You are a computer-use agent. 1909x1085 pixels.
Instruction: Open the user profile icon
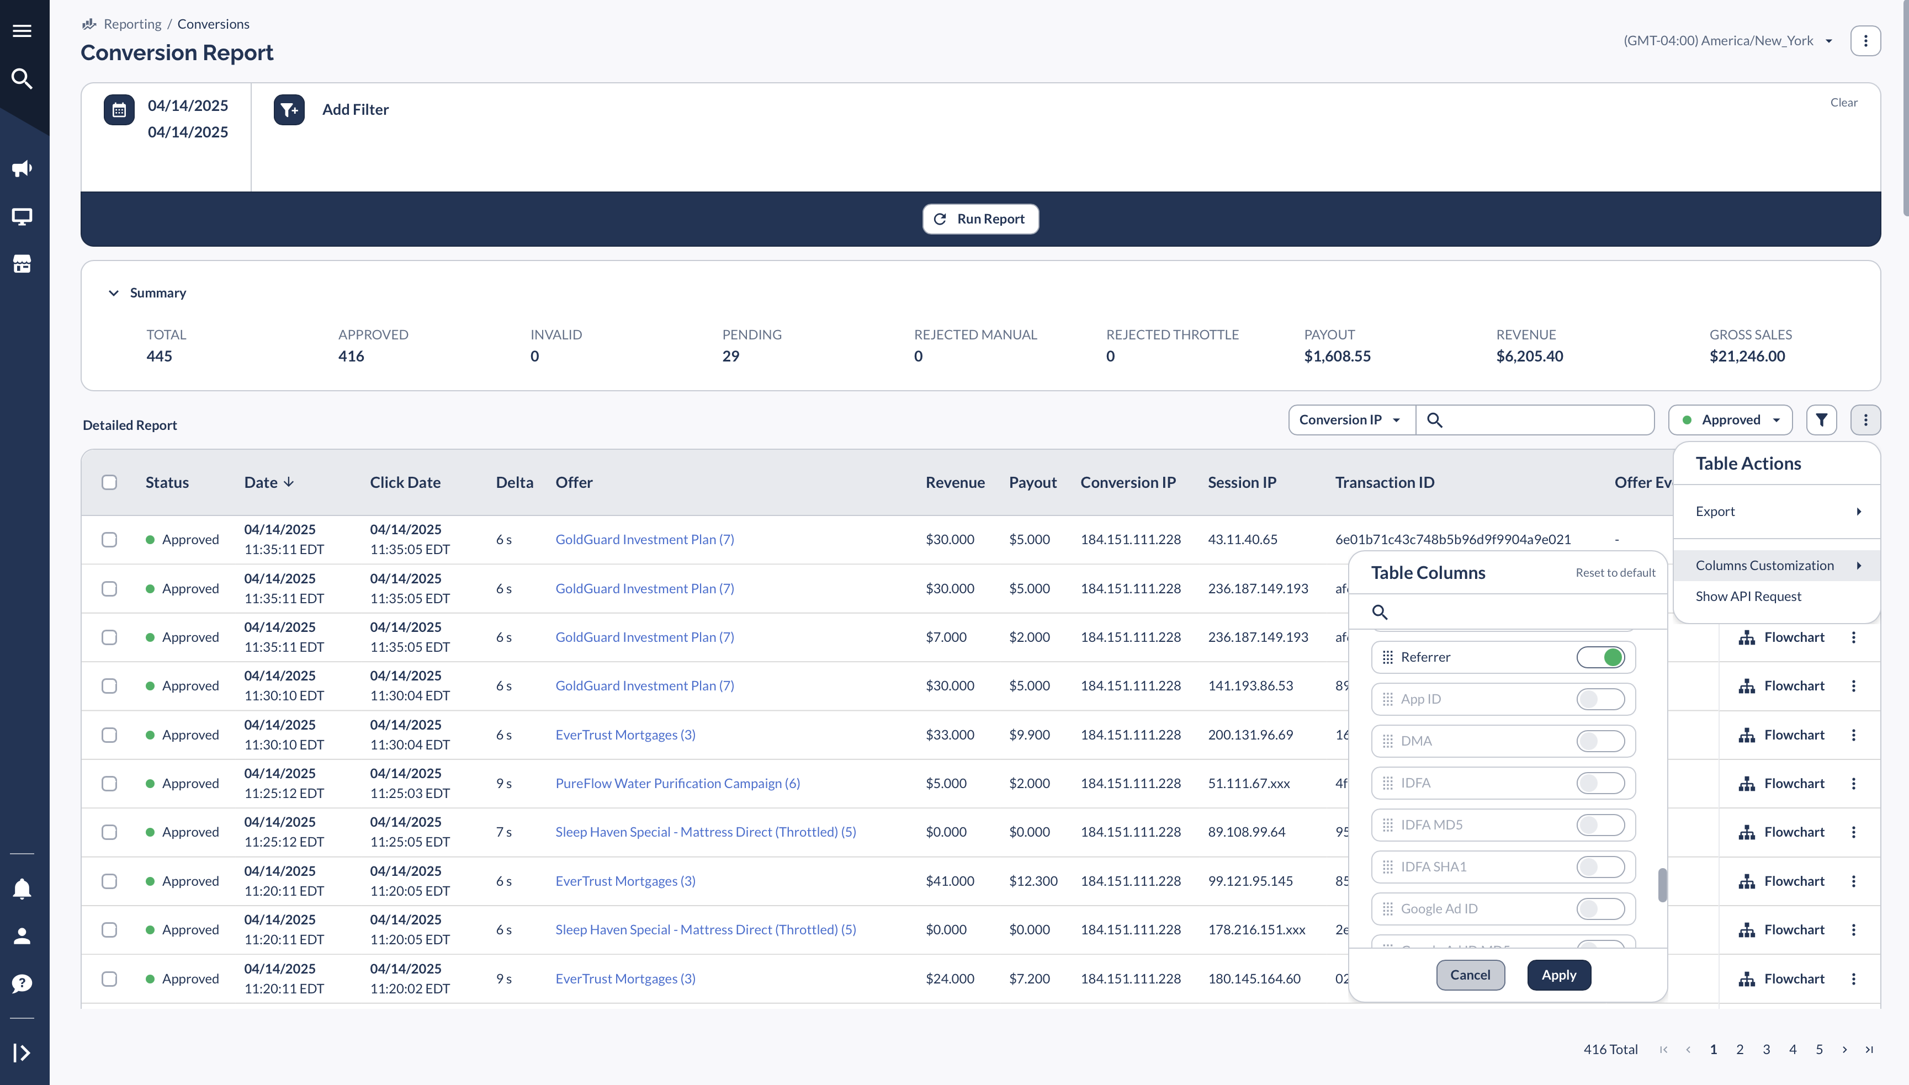(x=23, y=936)
